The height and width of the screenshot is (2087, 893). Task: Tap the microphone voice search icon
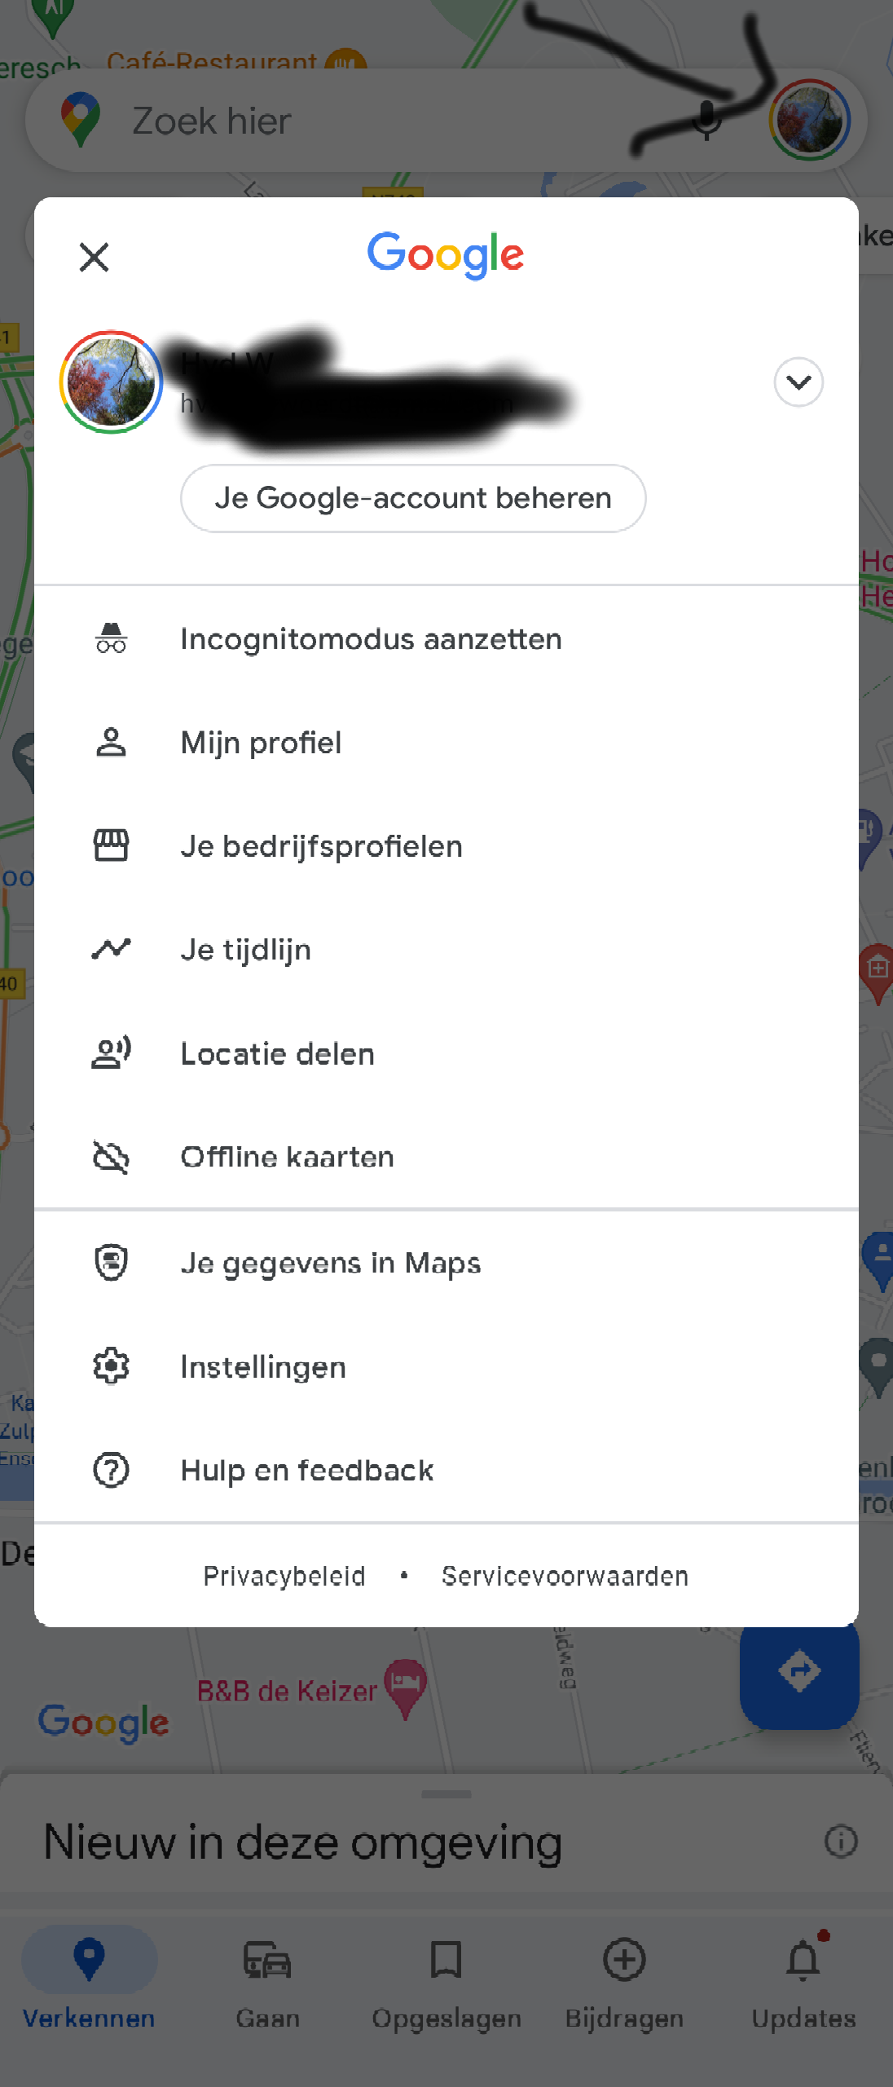pos(706,121)
